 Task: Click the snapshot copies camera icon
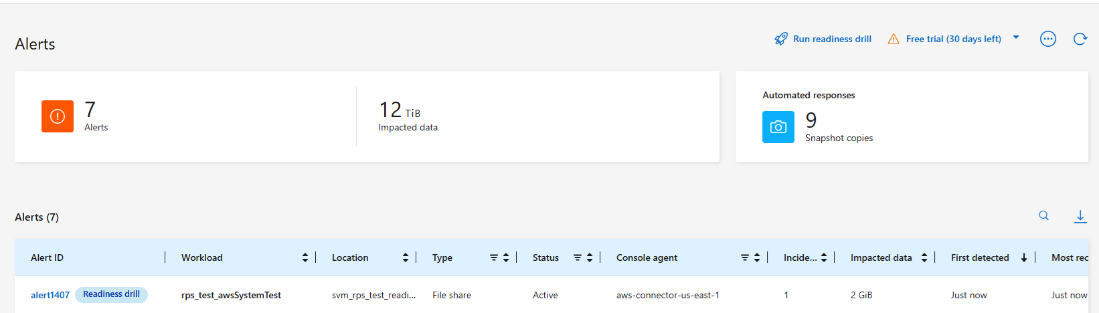(778, 127)
